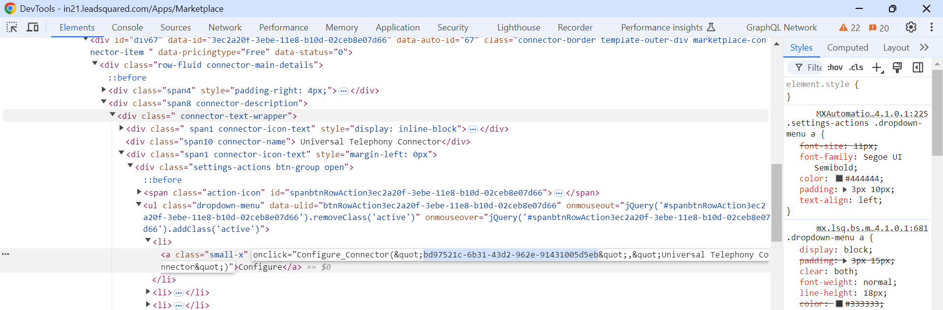
Task: Open the MXAutomatio…4.1.0.1:225 source link
Action: [x=872, y=113]
